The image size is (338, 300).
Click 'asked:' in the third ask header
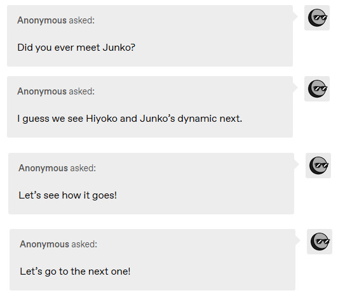click(83, 168)
